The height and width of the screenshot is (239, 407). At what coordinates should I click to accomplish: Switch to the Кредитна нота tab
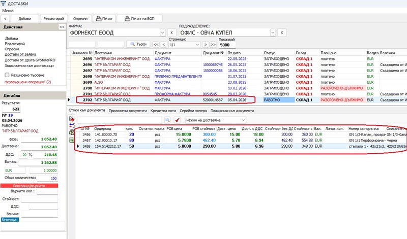pos(164,111)
